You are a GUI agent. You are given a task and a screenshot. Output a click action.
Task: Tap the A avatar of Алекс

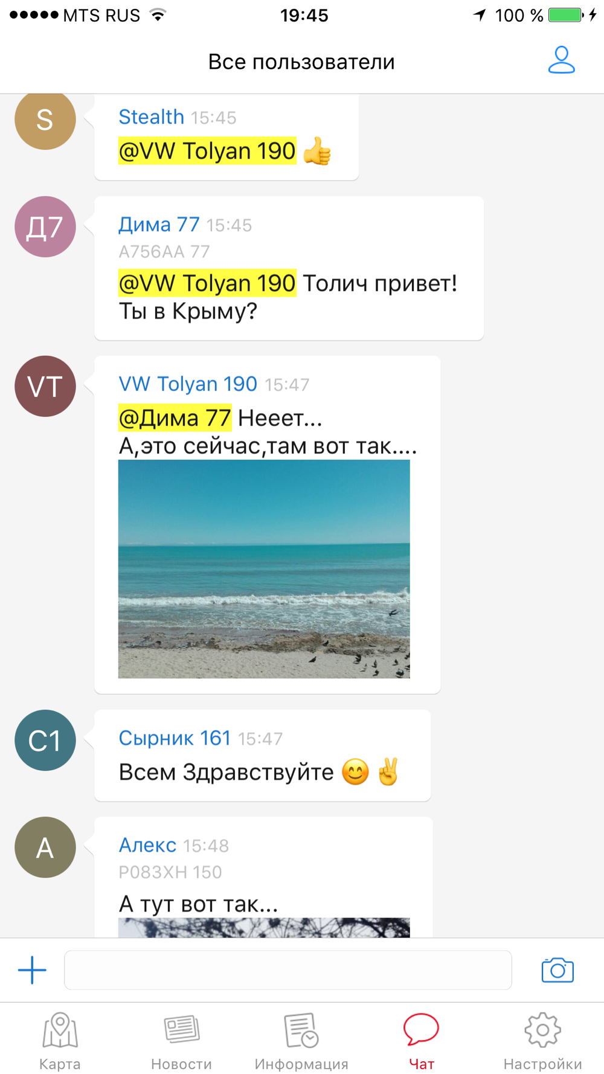45,847
